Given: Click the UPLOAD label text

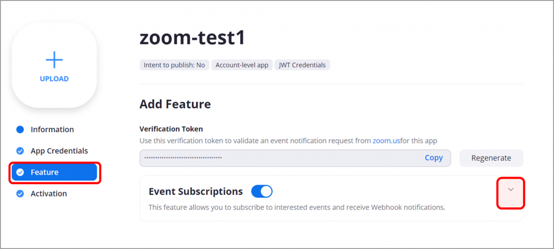Looking at the screenshot, I should pos(54,78).
